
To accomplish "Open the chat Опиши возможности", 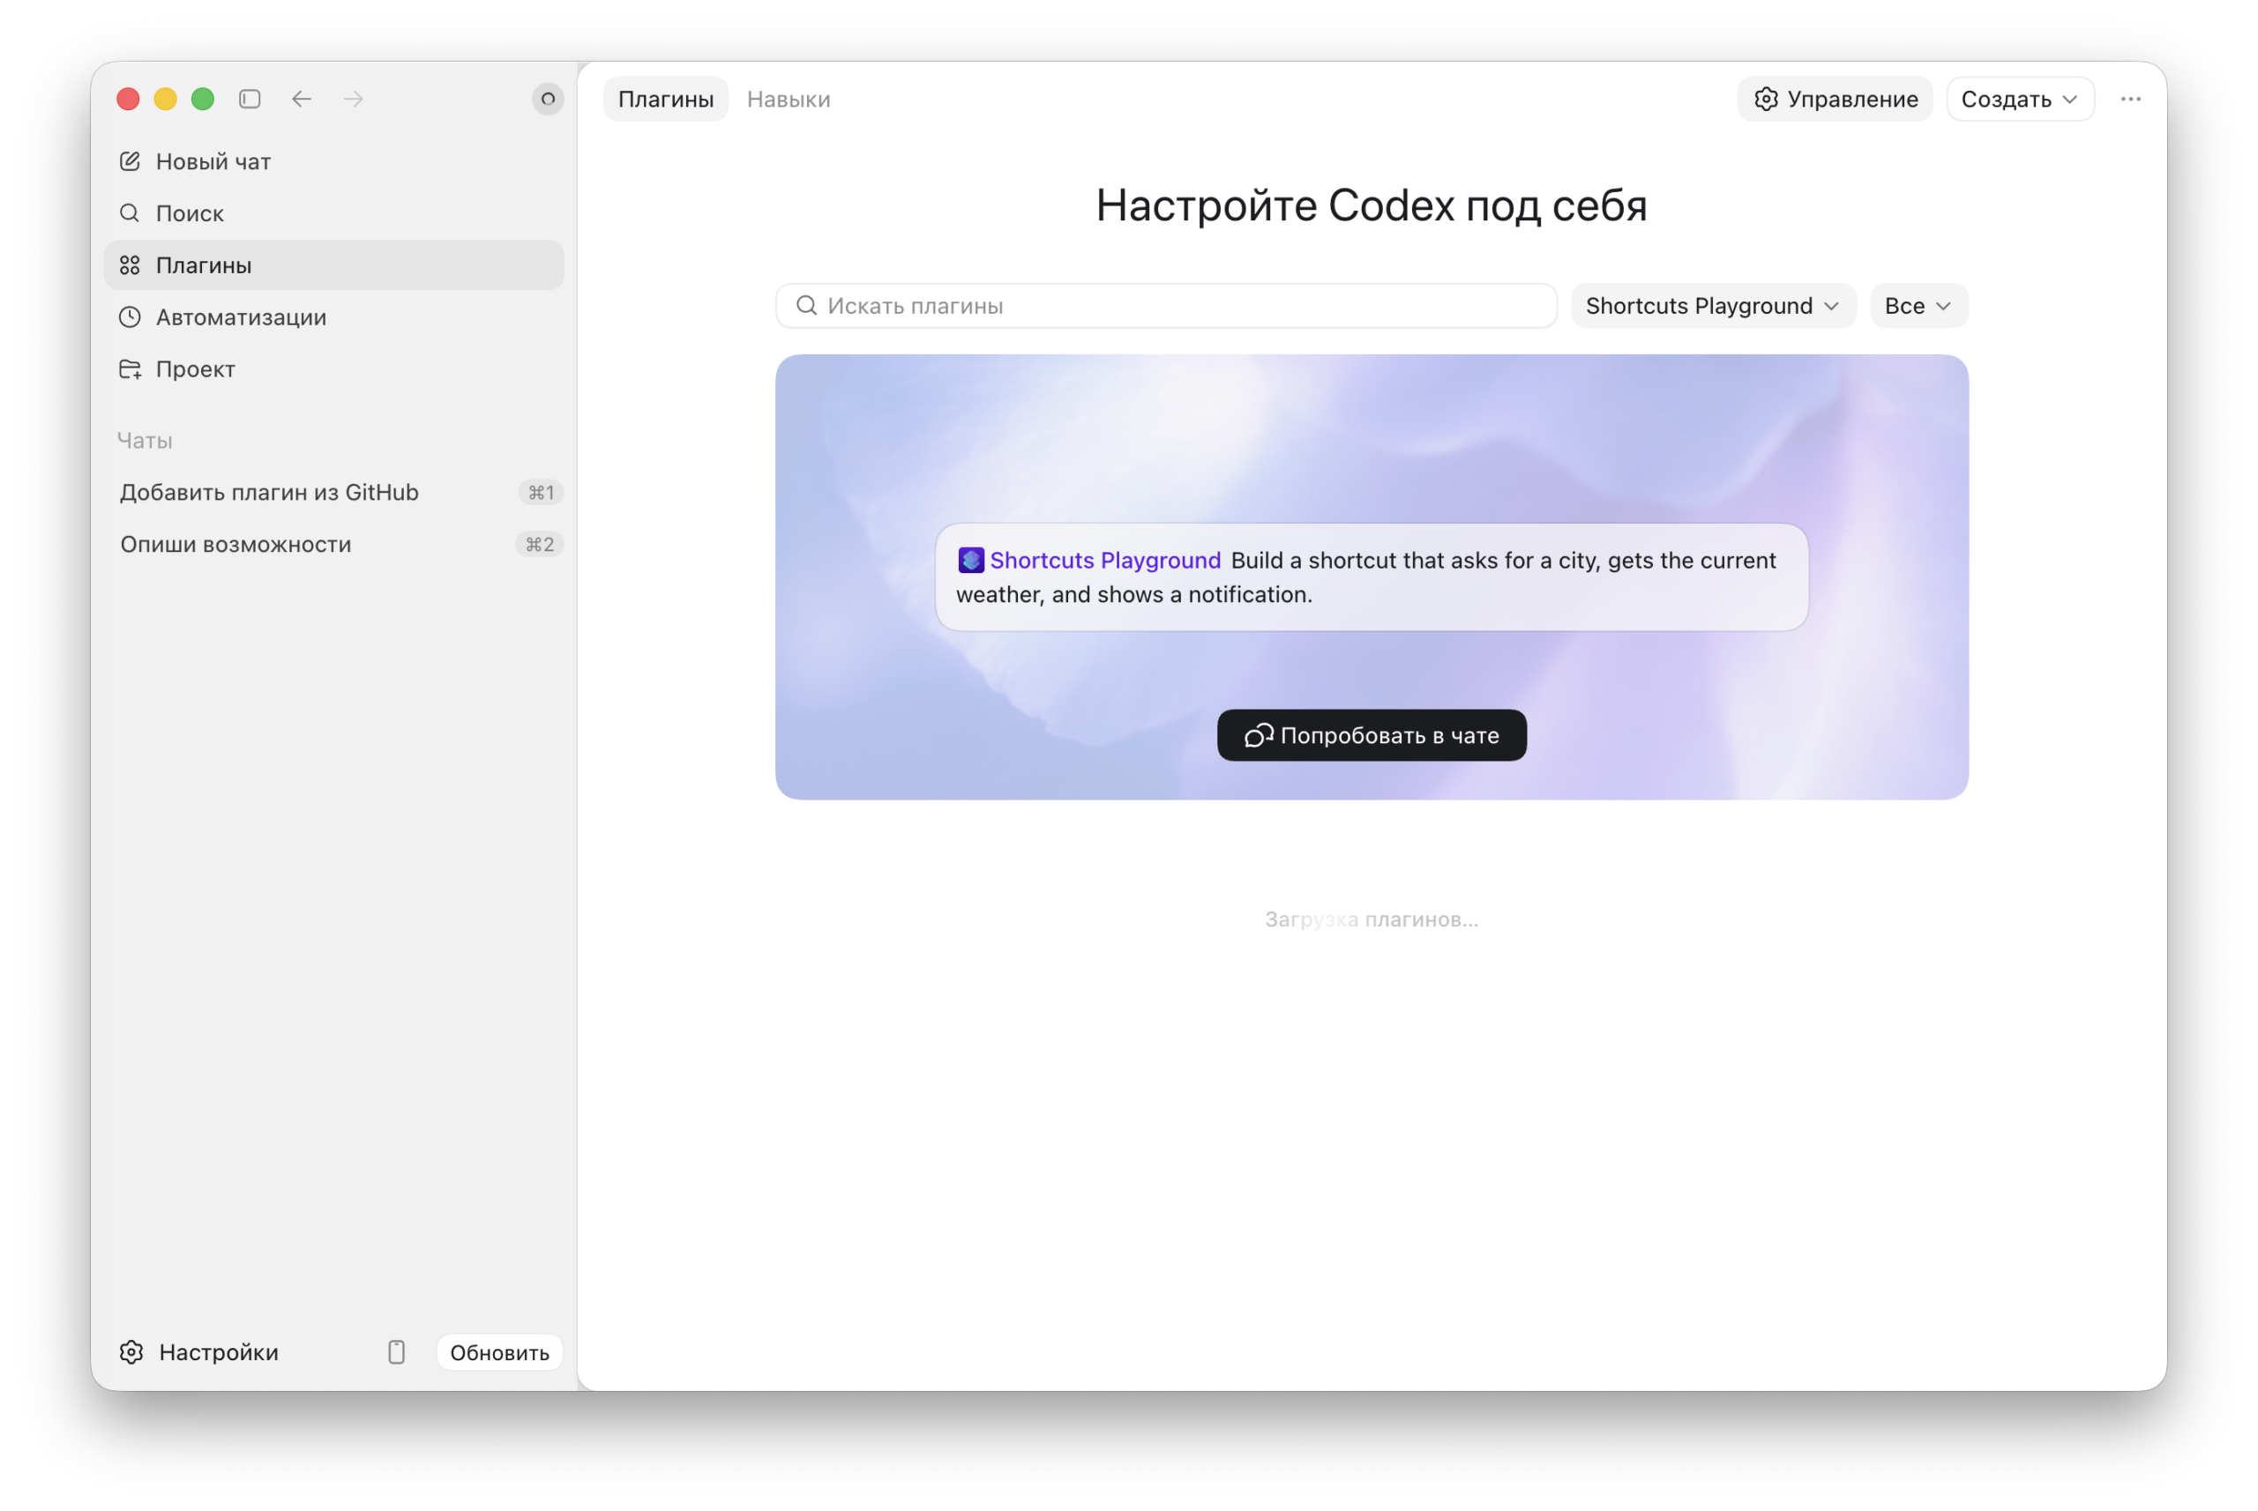I will point(333,545).
